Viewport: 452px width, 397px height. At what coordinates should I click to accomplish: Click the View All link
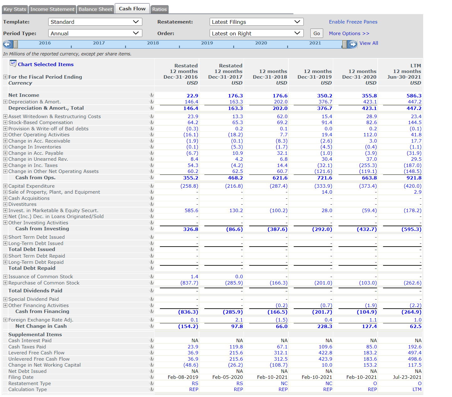[x=369, y=43]
